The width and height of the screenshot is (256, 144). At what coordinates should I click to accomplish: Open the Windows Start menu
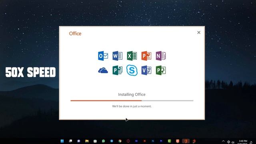62,141
